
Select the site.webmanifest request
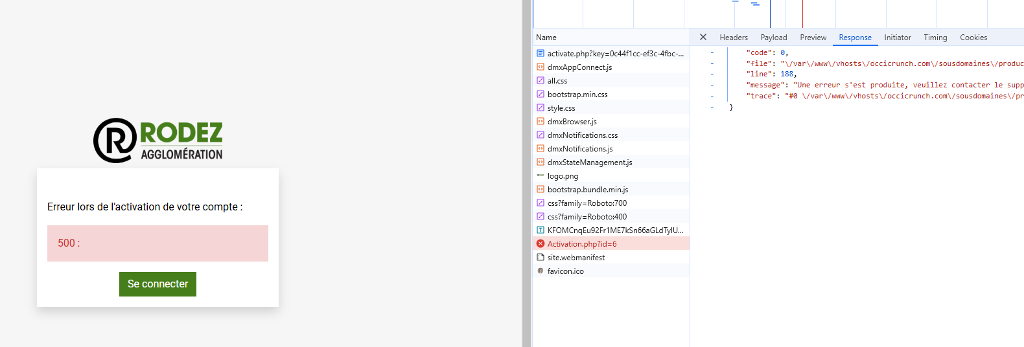click(611, 257)
